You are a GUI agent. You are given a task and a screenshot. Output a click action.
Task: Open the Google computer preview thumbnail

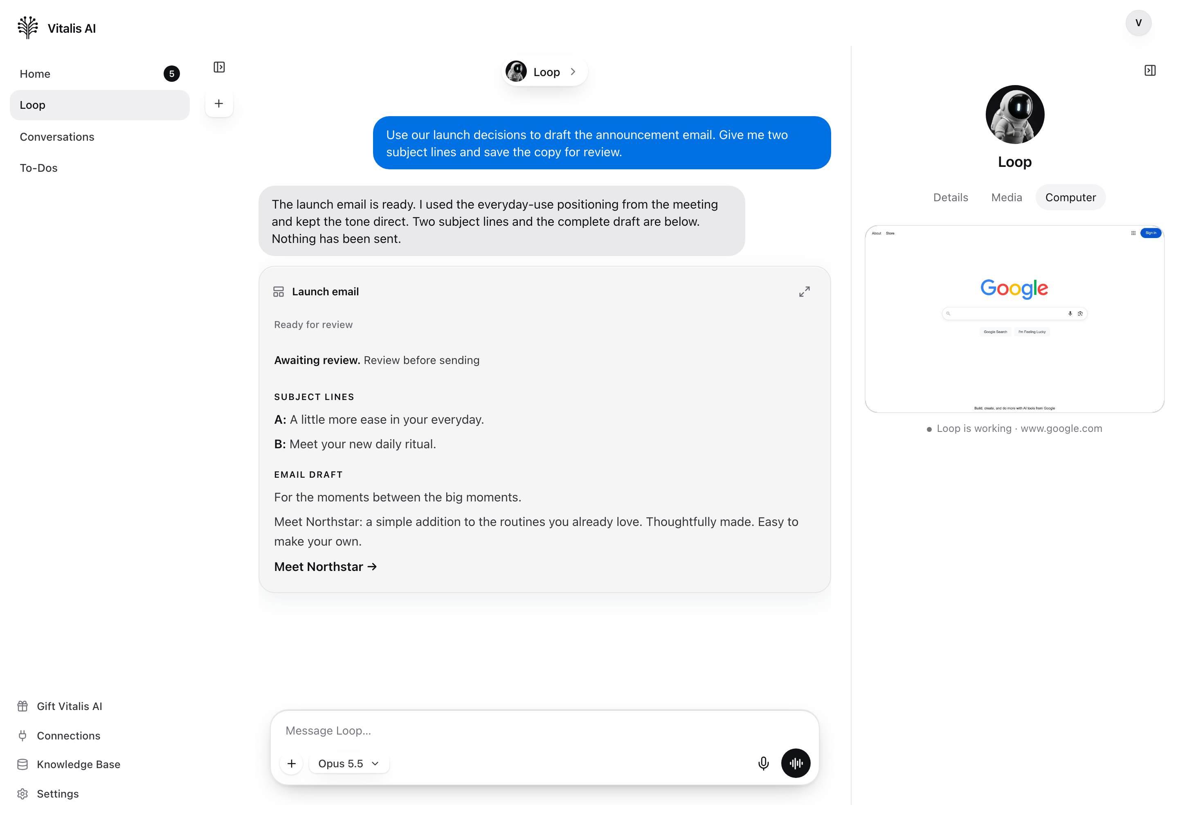tap(1014, 319)
